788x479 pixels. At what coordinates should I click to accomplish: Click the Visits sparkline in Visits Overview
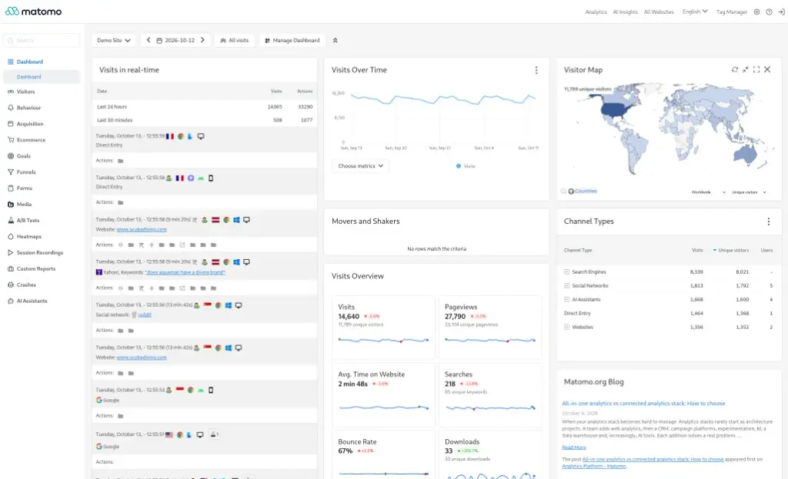[x=383, y=340]
